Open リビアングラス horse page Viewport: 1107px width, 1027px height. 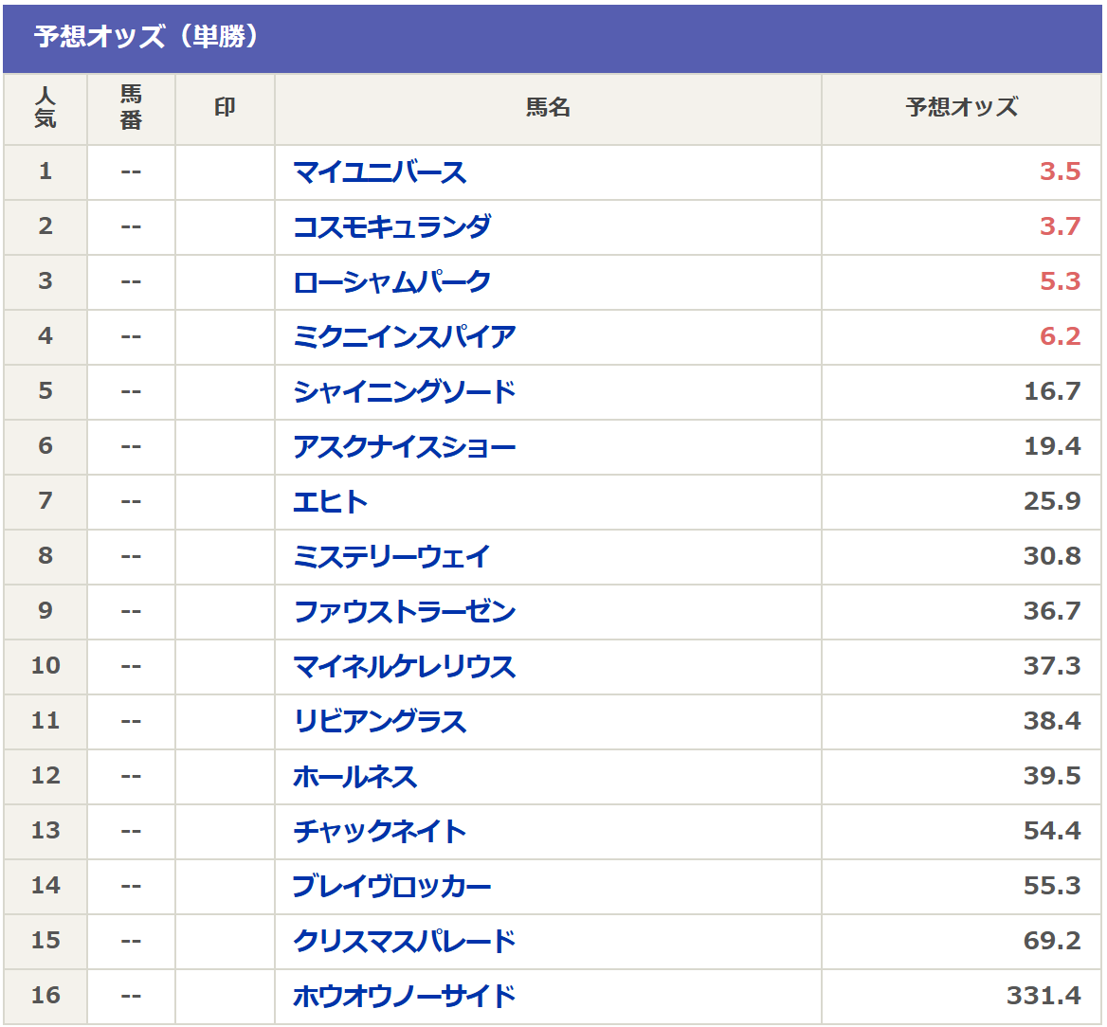379,722
